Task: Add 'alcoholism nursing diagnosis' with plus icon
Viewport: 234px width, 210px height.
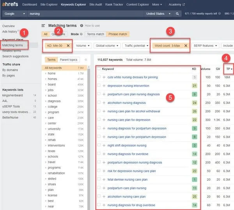Action: pyautogui.click(x=104, y=103)
